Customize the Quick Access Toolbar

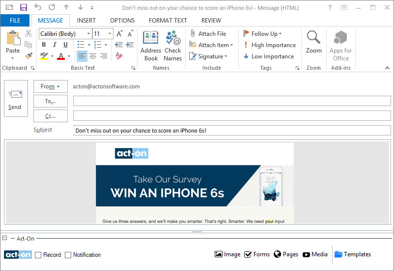point(92,8)
